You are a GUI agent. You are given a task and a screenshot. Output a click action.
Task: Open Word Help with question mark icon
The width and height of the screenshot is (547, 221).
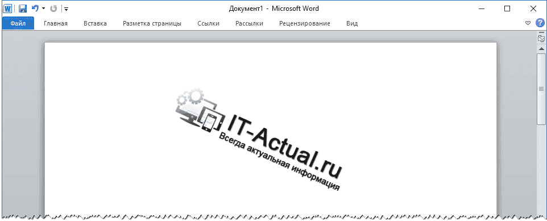540,23
